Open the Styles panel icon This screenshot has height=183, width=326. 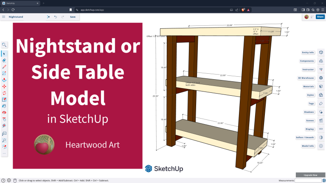[321, 95]
